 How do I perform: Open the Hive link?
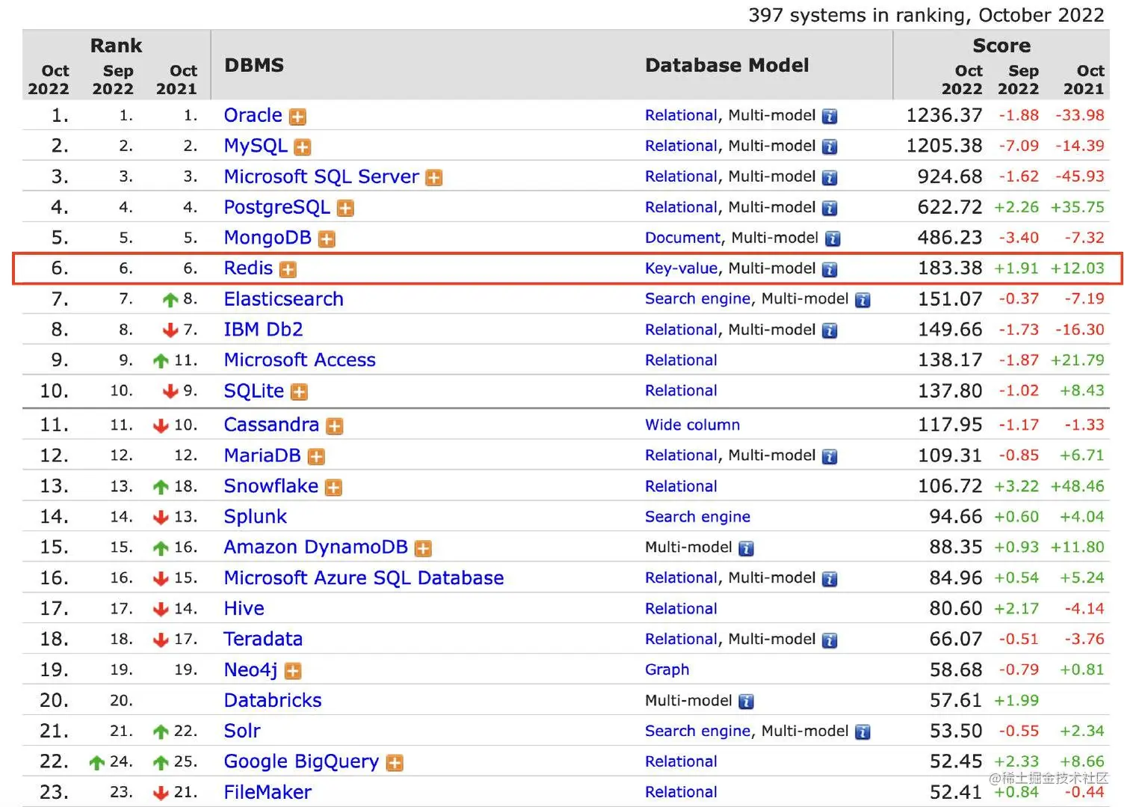(244, 609)
